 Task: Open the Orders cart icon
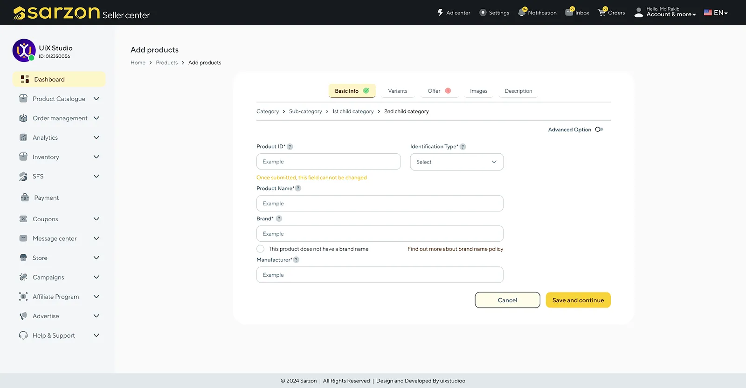[602, 13]
